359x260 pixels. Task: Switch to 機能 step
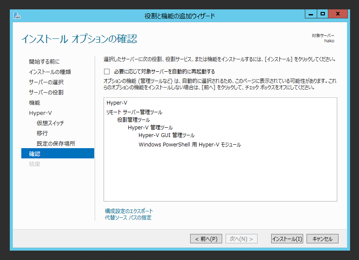35,103
